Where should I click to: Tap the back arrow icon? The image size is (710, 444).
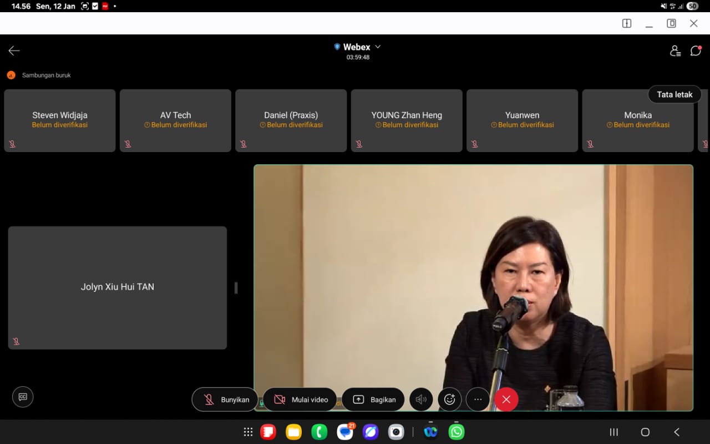14,51
